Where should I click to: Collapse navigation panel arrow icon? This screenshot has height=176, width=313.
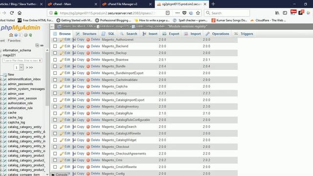tap(52, 26)
